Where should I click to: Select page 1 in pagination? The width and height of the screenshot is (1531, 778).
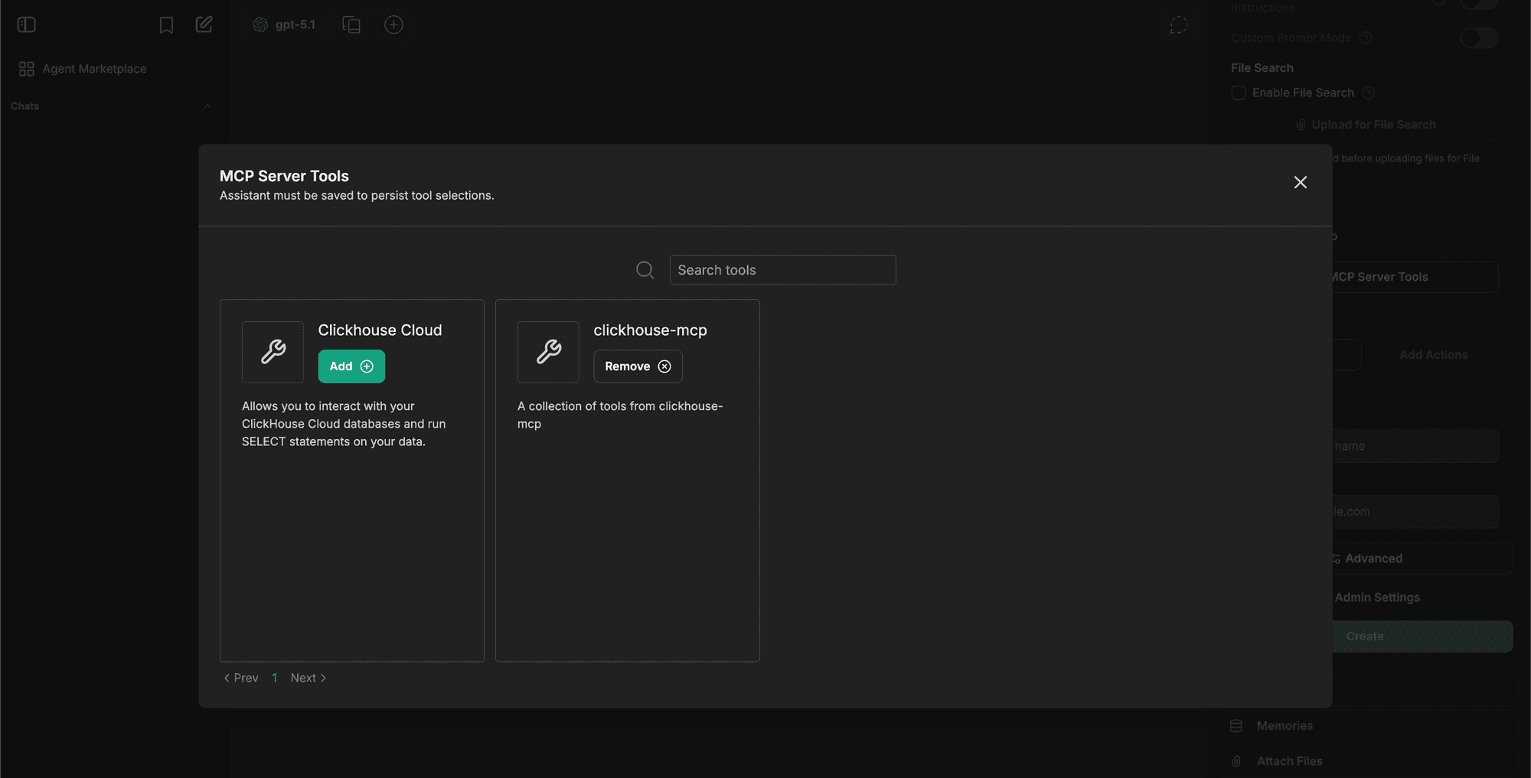[274, 678]
